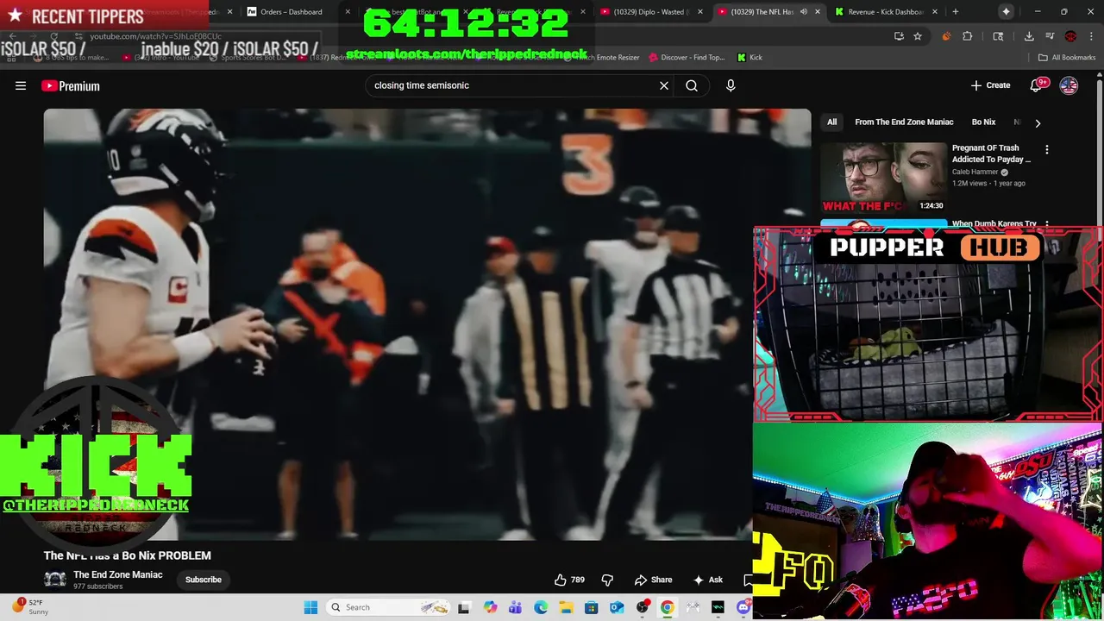Open the Gemini sparkle button in title bar
This screenshot has height=621, width=1104.
coord(1006,11)
